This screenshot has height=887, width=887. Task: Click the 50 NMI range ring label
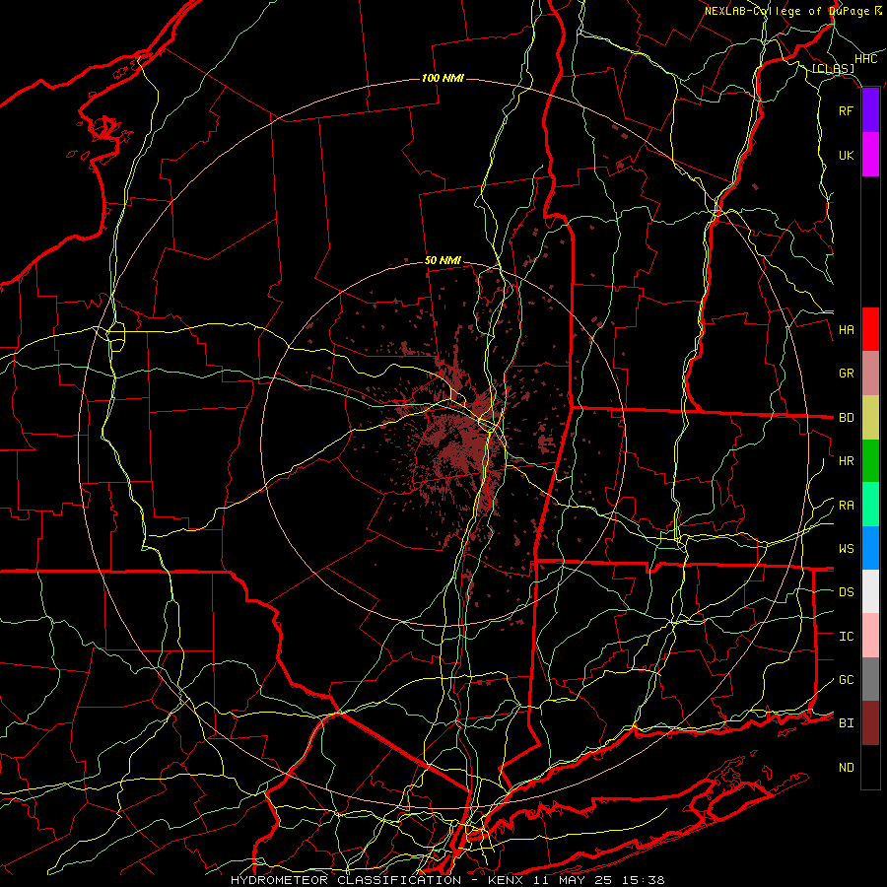(443, 261)
